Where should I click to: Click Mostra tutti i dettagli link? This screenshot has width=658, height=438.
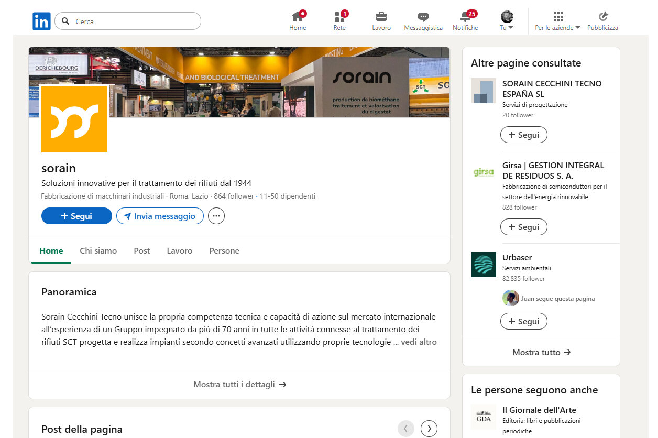(239, 384)
